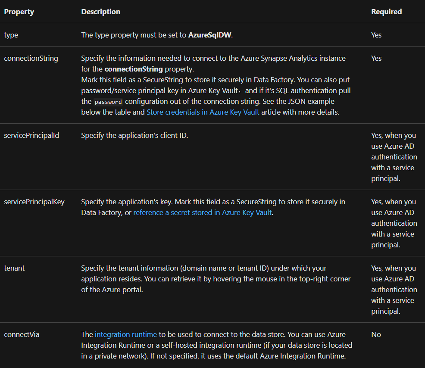
Task: Click the No value in connectVia row
Action: pyautogui.click(x=376, y=334)
